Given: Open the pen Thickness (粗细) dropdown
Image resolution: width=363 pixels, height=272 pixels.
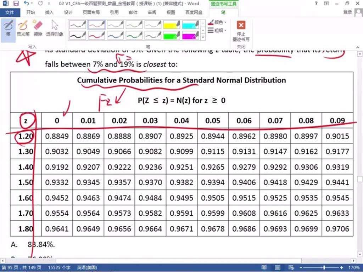Looking at the screenshot, I should click(217, 30).
